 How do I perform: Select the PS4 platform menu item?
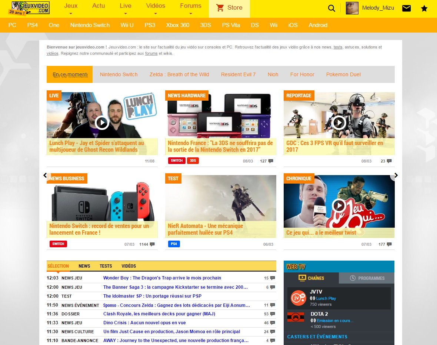[32, 25]
